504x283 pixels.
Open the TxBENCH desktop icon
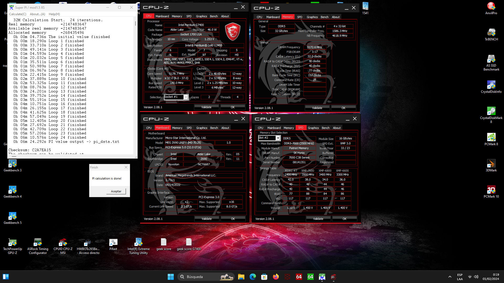pos(491,35)
